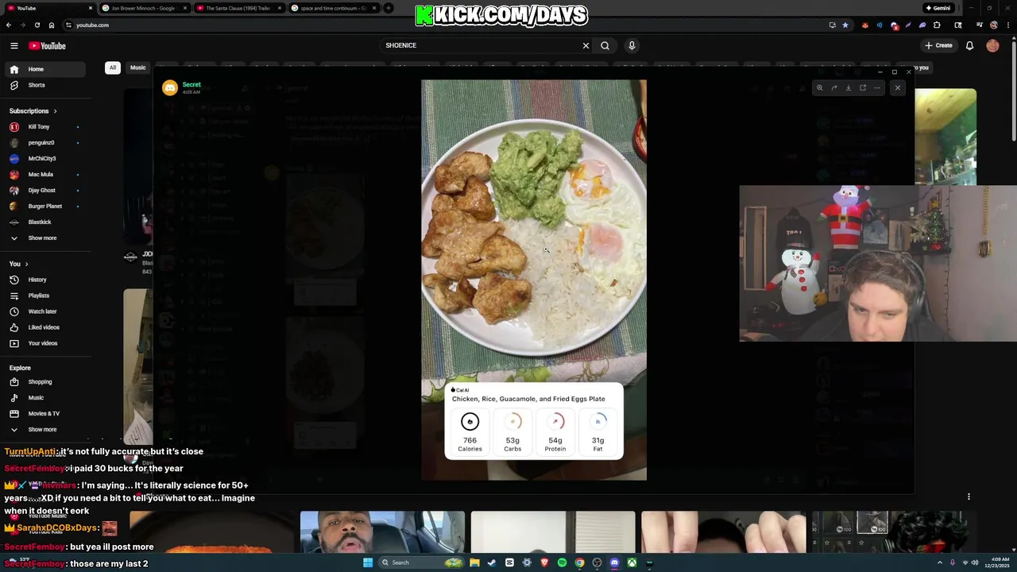The image size is (1017, 572).
Task: Open Windows Start menu
Action: coord(368,562)
